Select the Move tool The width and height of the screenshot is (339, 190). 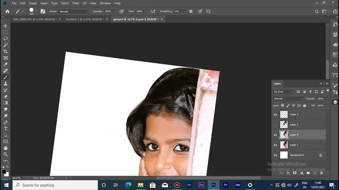[x=6, y=26]
